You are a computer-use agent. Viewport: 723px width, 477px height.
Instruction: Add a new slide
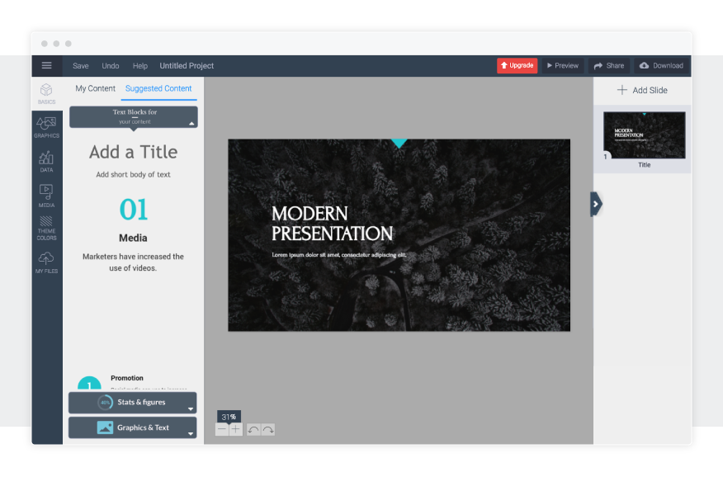click(x=642, y=90)
